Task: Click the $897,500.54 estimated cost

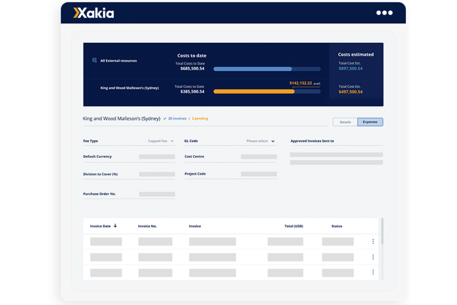Action: 350,69
